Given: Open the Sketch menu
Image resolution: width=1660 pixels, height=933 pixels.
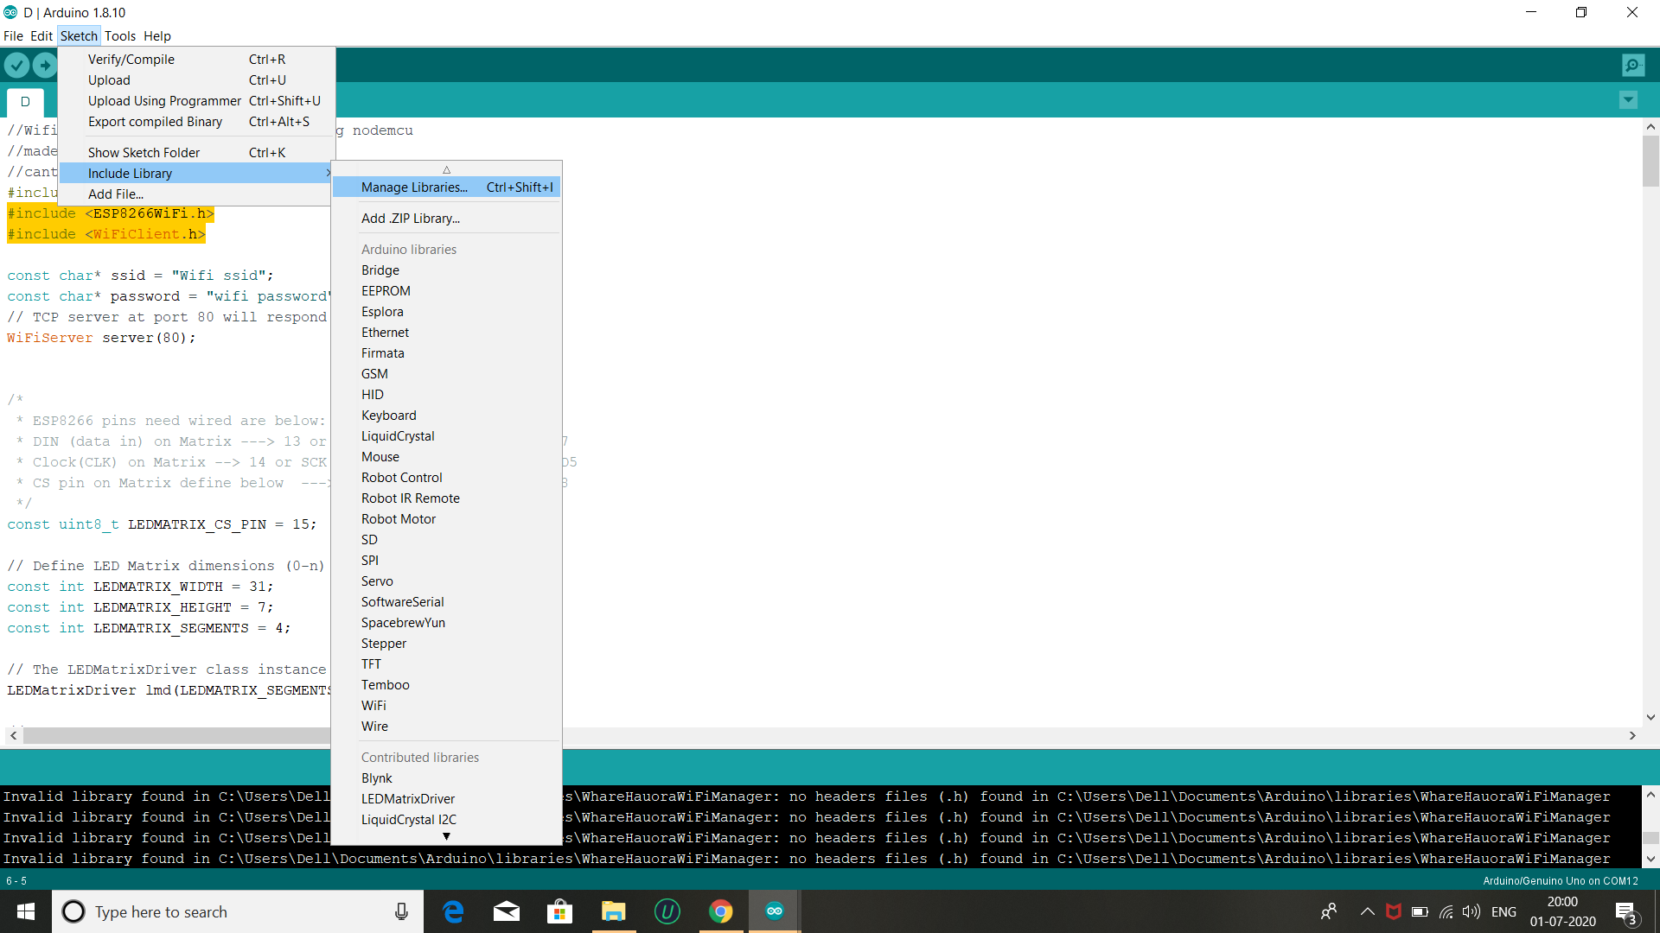Looking at the screenshot, I should [x=78, y=35].
